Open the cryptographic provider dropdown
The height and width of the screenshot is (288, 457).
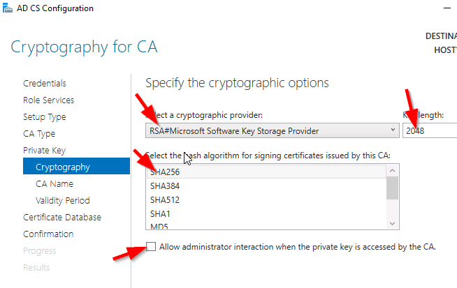(x=273, y=130)
